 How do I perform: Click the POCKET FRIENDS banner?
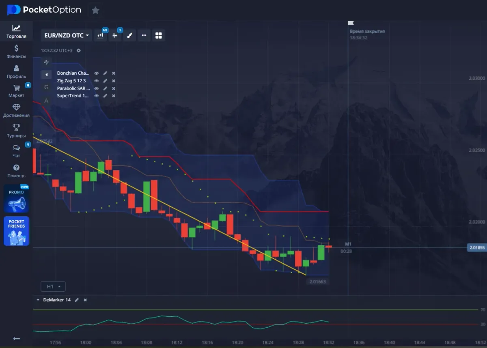16,231
